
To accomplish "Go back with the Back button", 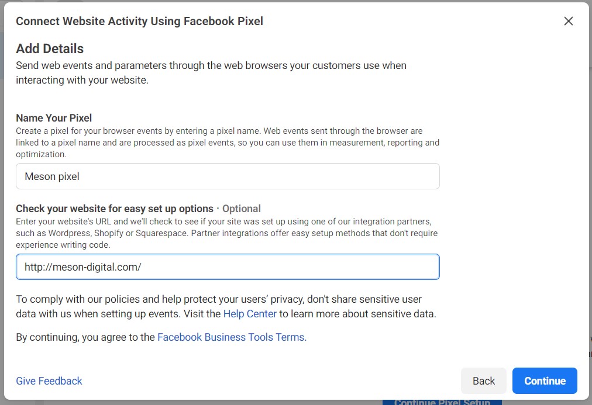I will pos(484,381).
